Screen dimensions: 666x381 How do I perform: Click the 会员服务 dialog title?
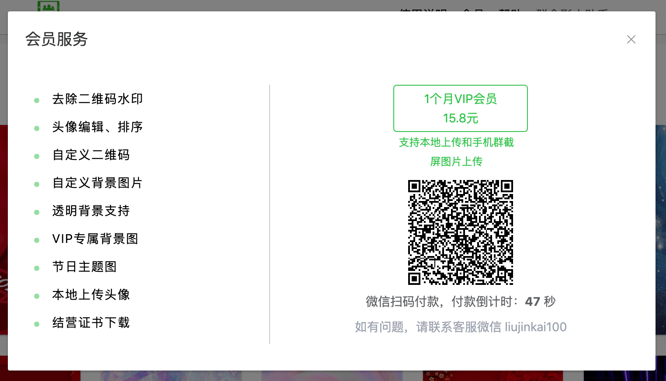point(57,39)
